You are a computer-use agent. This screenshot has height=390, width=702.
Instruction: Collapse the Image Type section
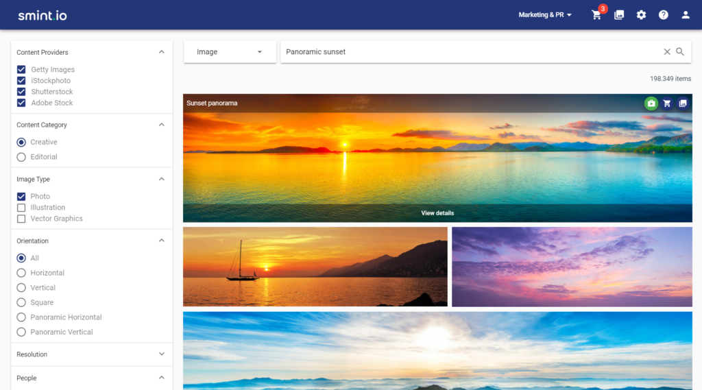(x=162, y=179)
